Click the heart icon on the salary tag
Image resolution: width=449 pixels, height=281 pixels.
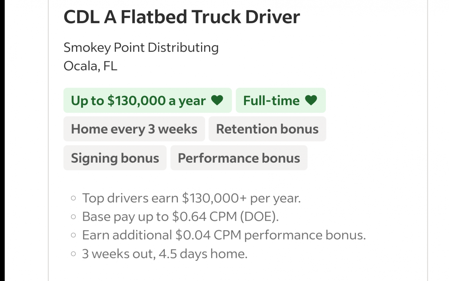pyautogui.click(x=217, y=101)
